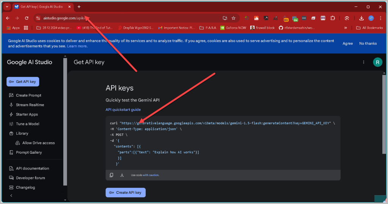The width and height of the screenshot is (388, 204).
Task: Open Chrome downloads icon
Action: point(361,18)
